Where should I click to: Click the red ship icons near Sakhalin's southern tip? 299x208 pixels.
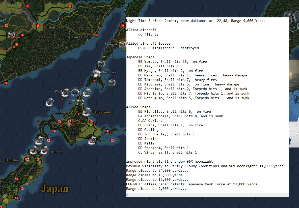click(x=95, y=81)
